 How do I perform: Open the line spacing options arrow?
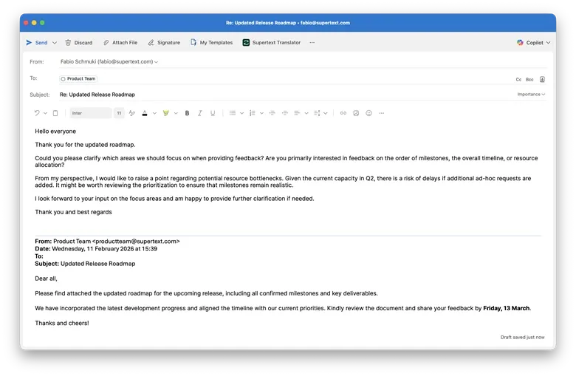[x=326, y=113]
